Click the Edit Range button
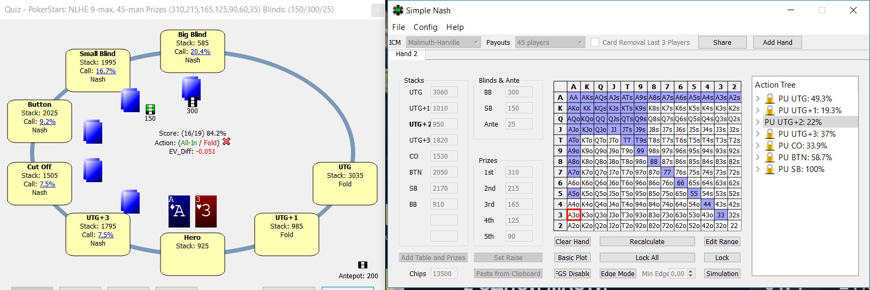The height and width of the screenshot is (290, 870). (x=722, y=241)
